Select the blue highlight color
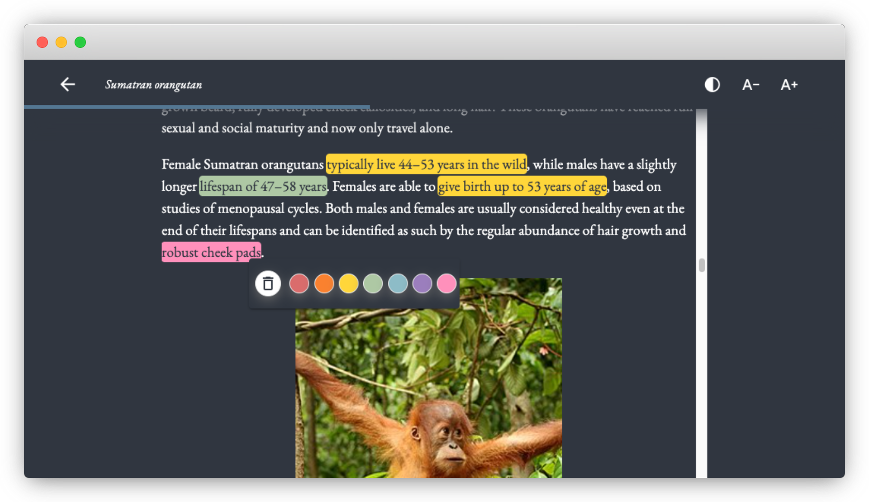 tap(397, 284)
